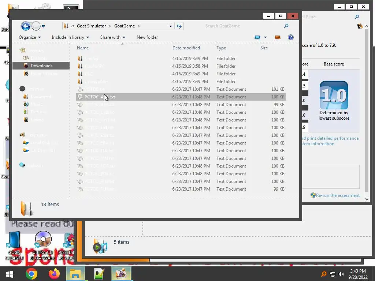The height and width of the screenshot is (281, 375).
Task: Open the Include in library menu
Action: [70, 37]
